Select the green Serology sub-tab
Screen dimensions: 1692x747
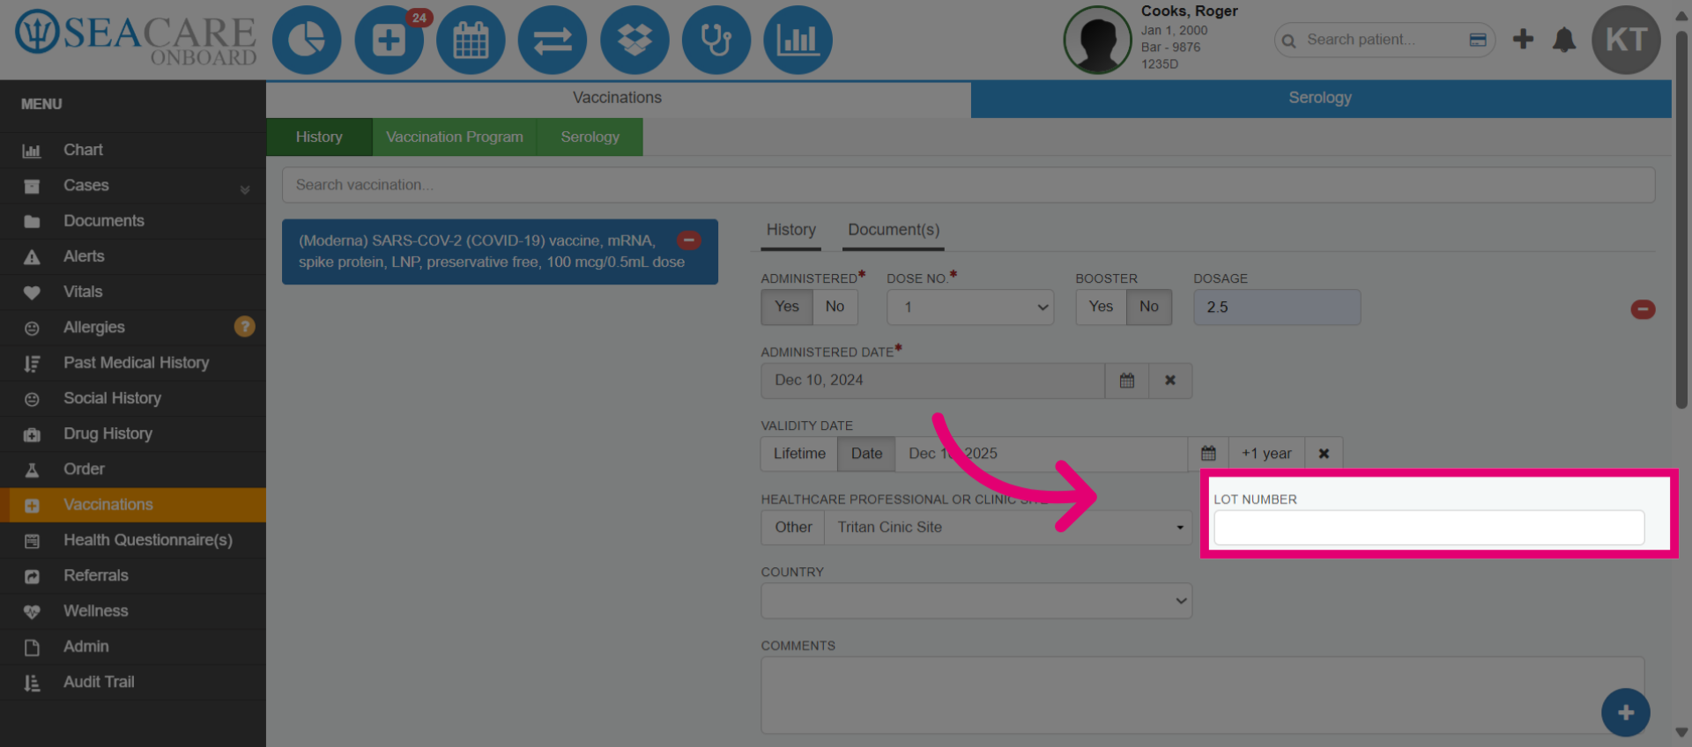(590, 137)
